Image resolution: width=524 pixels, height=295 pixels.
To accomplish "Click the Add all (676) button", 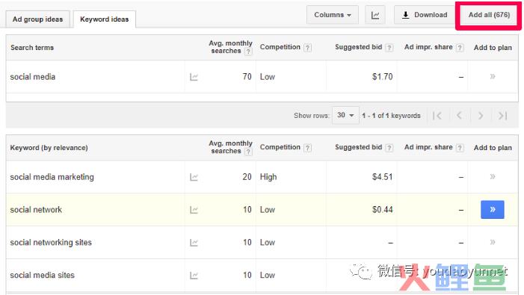I will [489, 15].
